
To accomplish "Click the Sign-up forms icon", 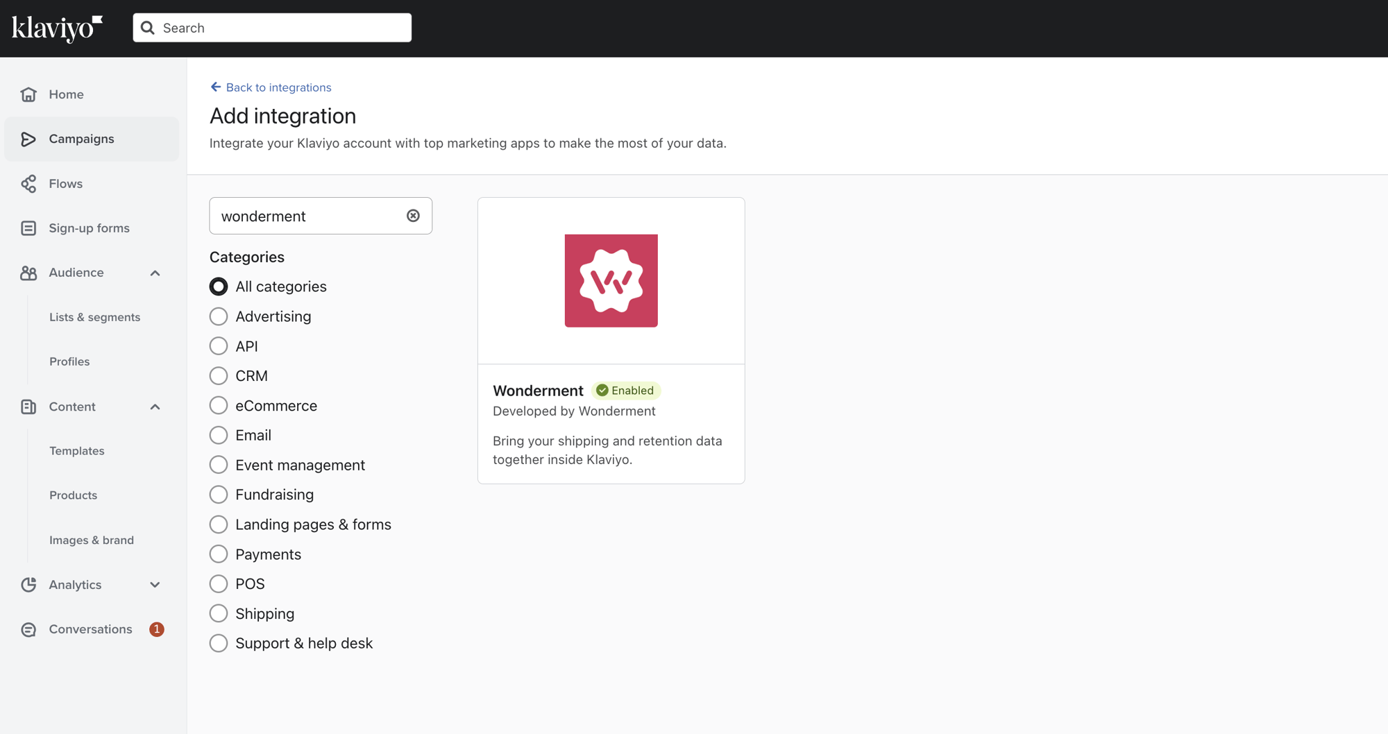I will (x=28, y=228).
